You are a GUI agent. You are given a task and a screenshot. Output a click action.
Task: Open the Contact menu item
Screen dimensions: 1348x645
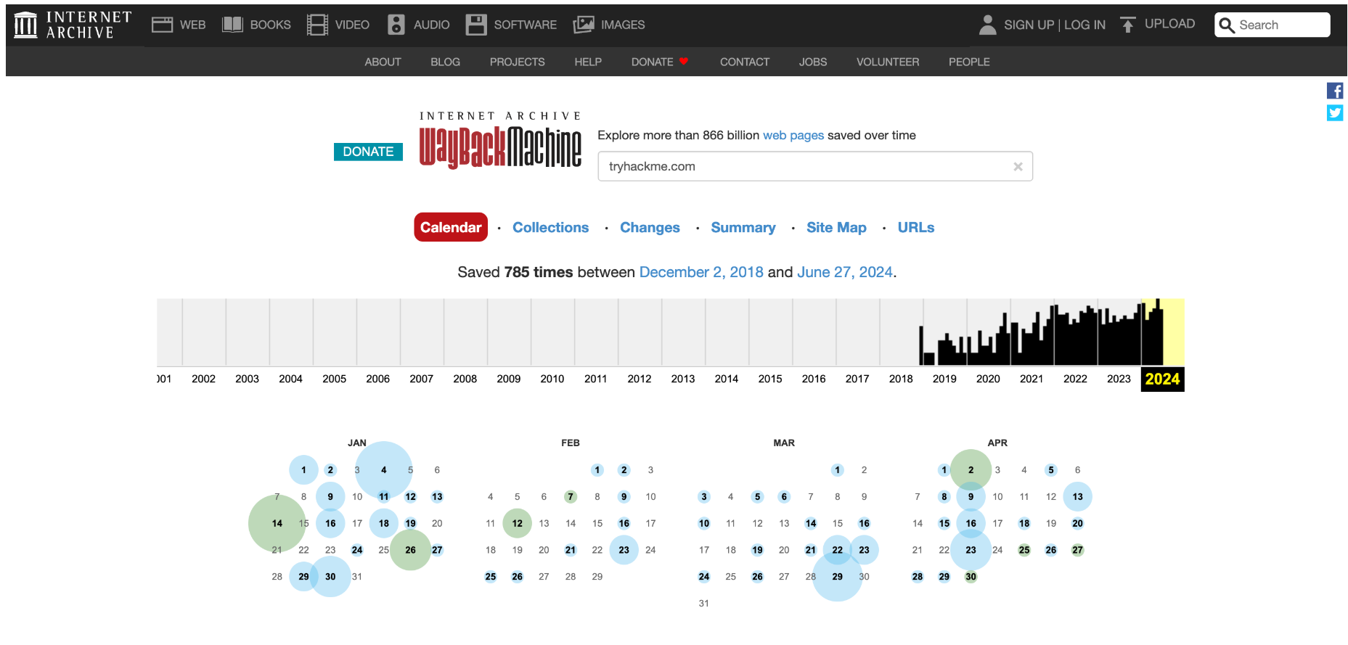click(x=744, y=62)
